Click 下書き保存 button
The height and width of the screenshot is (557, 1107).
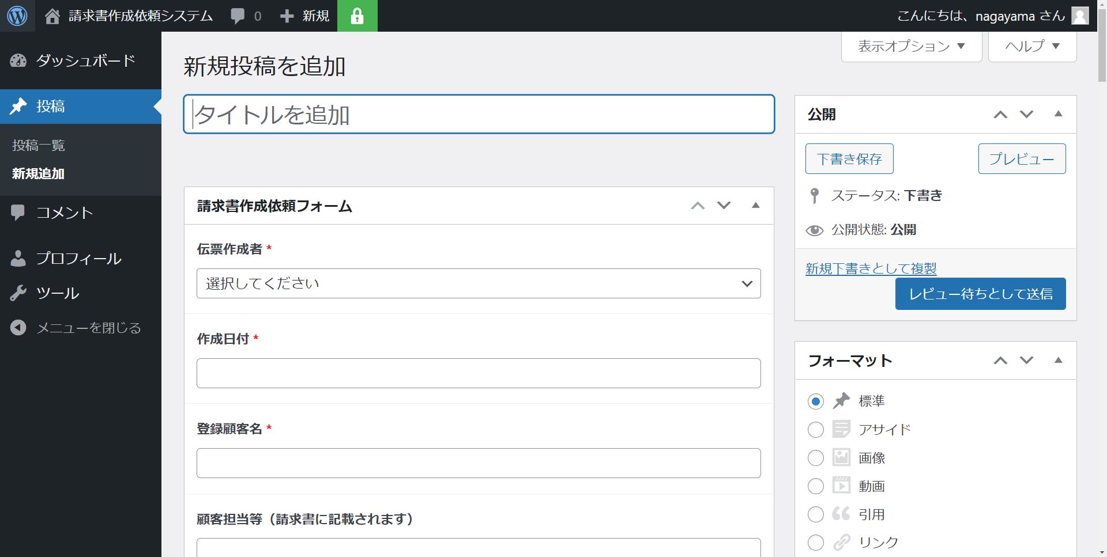849,159
